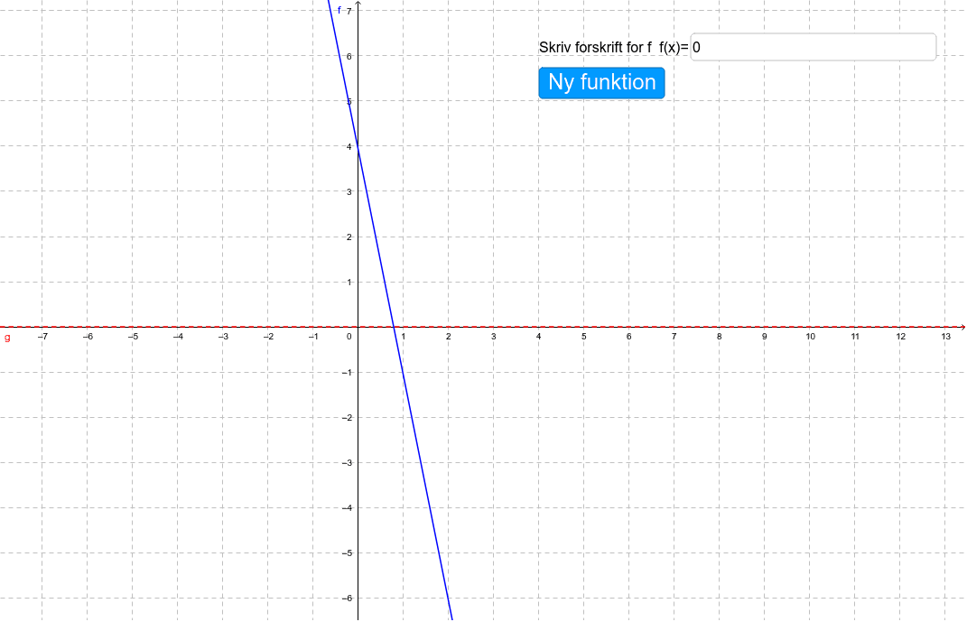967x622 pixels.
Task: Click the 'Skriv forskrift for f' label
Action: tap(595, 48)
